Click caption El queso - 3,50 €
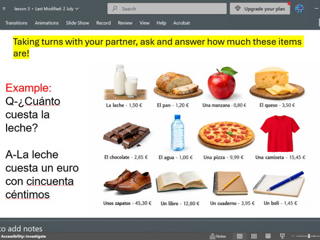The width and height of the screenshot is (320, 240). click(x=277, y=105)
